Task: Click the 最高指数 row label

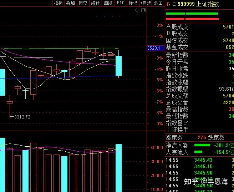Action: pyautogui.click(x=177, y=110)
